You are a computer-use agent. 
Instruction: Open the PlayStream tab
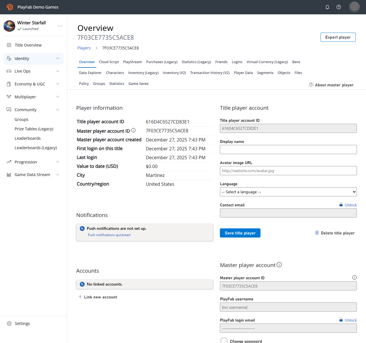(132, 62)
